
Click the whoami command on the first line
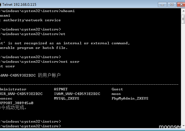coord(68,11)
